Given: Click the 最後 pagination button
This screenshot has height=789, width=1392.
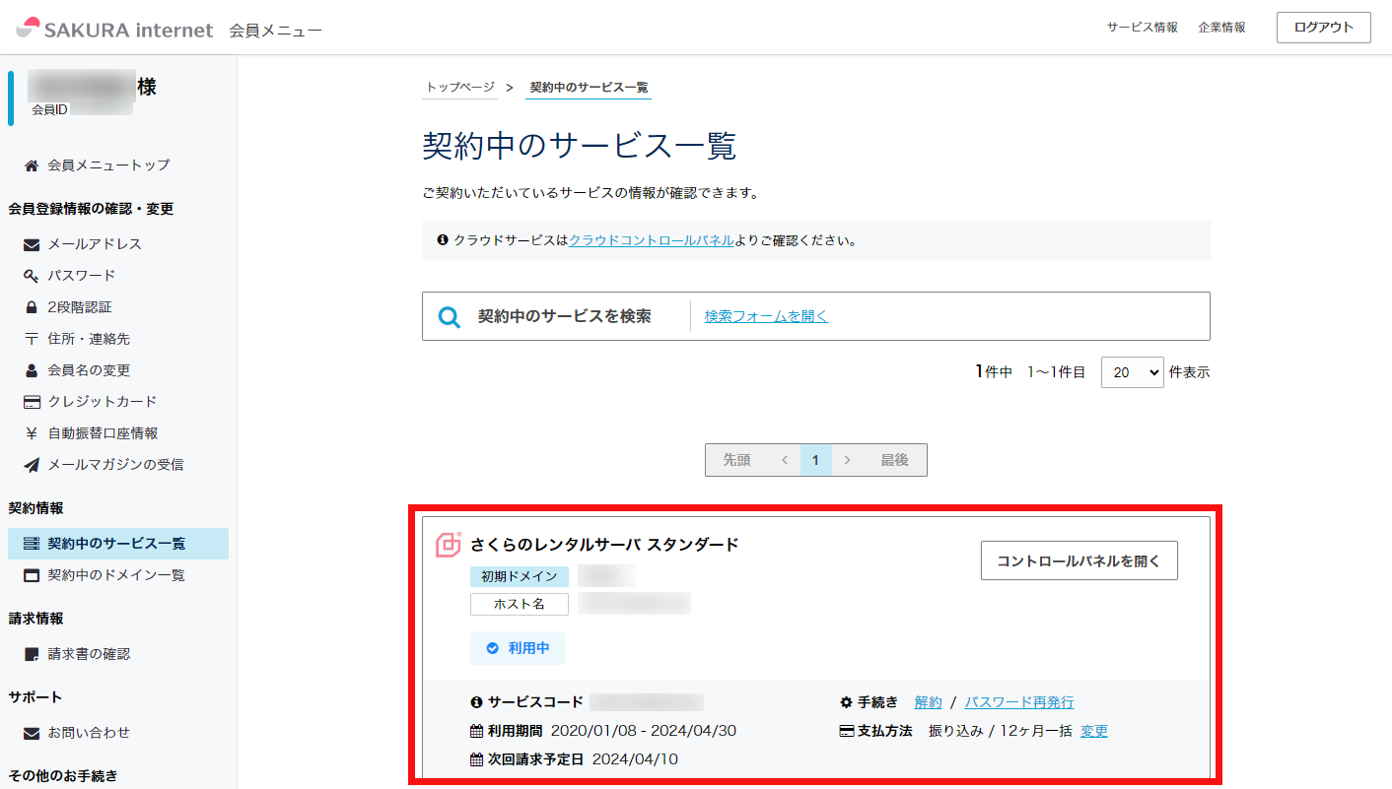Looking at the screenshot, I should tap(895, 460).
